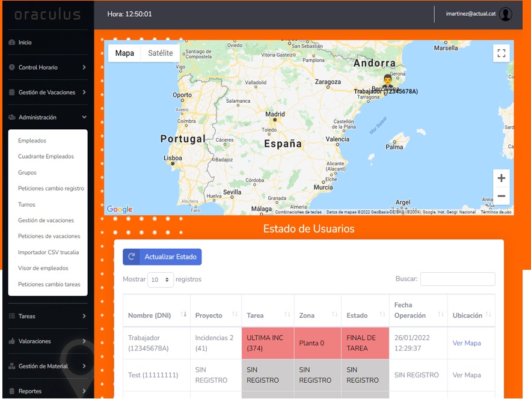Click the user profile avatar icon
This screenshot has width=531, height=399.
pos(506,14)
